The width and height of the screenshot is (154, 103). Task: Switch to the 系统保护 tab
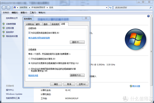pyautogui.click(x=55, y=24)
